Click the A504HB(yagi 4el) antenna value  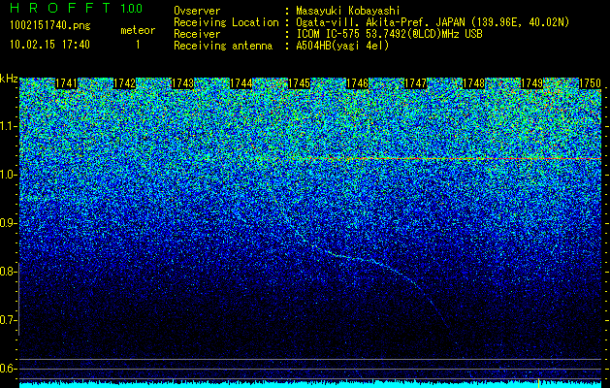[342, 46]
